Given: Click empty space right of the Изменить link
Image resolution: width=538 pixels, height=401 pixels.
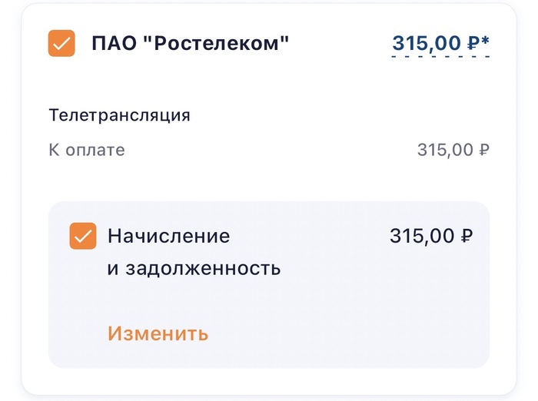Looking at the screenshot, I should point(346,333).
